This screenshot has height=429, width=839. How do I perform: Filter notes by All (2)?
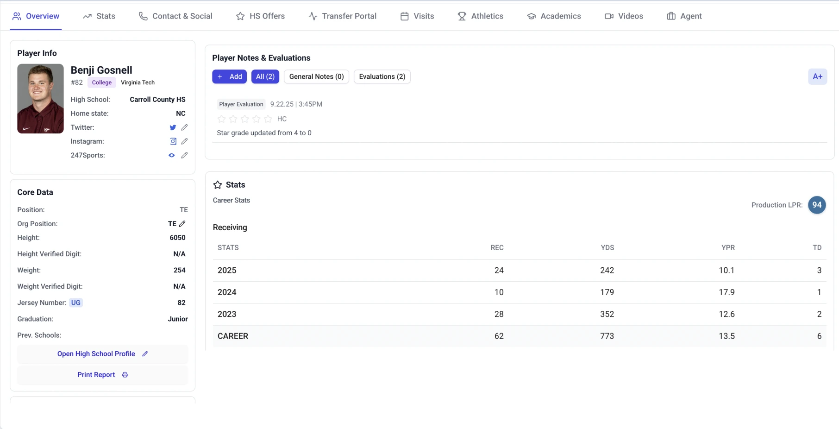click(265, 76)
